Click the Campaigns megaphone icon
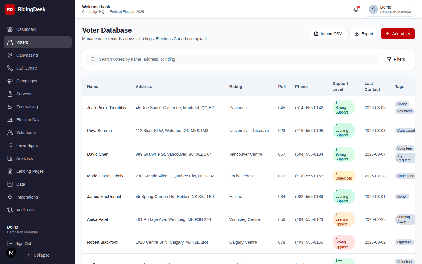 click(10, 81)
